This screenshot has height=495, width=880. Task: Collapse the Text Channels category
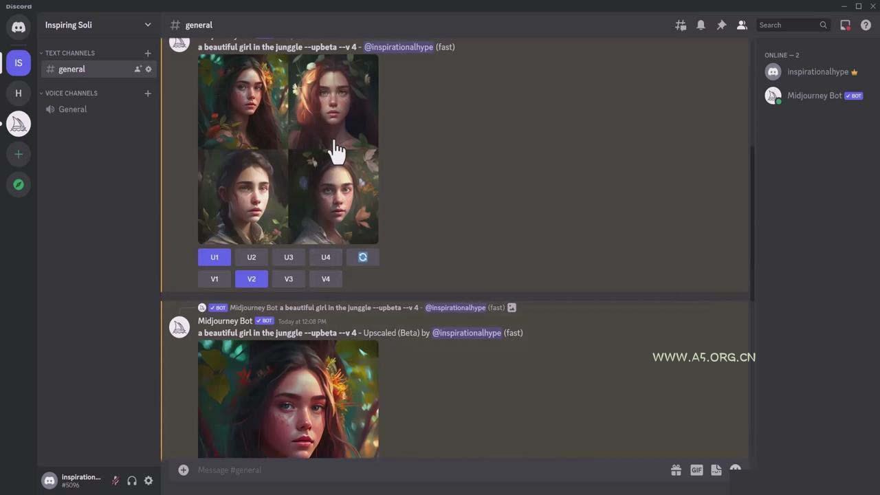[x=69, y=53]
